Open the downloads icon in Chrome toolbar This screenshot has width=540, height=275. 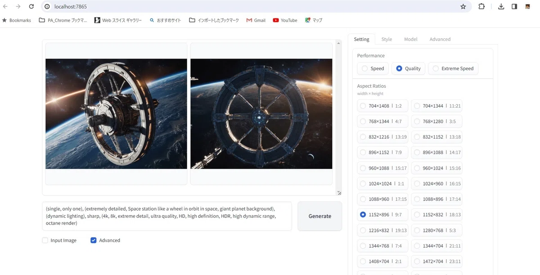pyautogui.click(x=501, y=7)
